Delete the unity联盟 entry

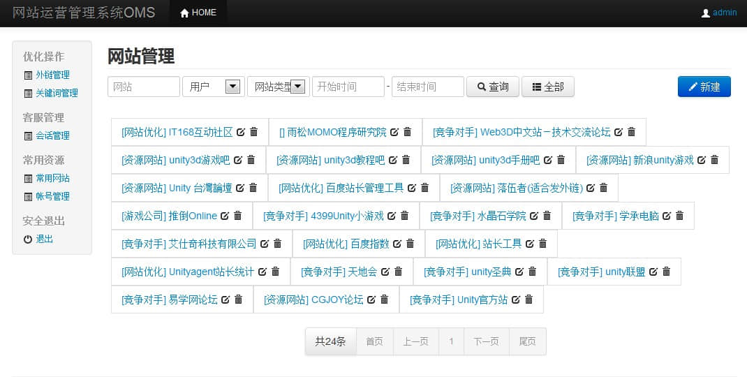tap(667, 271)
